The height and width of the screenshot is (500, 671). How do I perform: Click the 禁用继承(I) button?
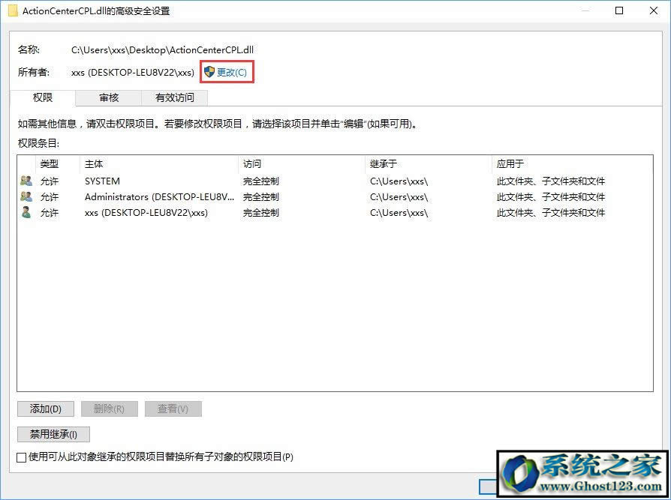coord(53,434)
